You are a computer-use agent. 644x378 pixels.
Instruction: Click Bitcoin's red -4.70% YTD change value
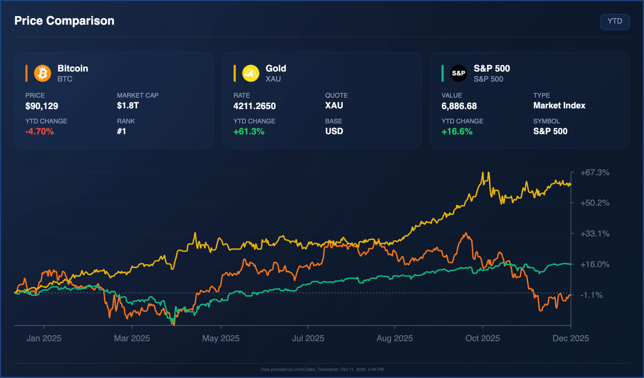tap(39, 131)
